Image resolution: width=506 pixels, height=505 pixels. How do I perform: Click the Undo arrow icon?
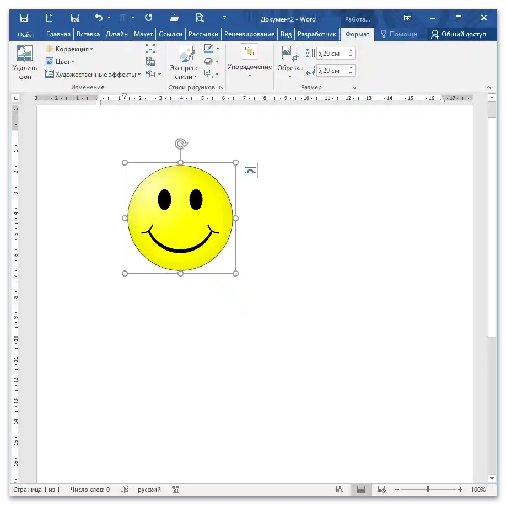point(99,18)
